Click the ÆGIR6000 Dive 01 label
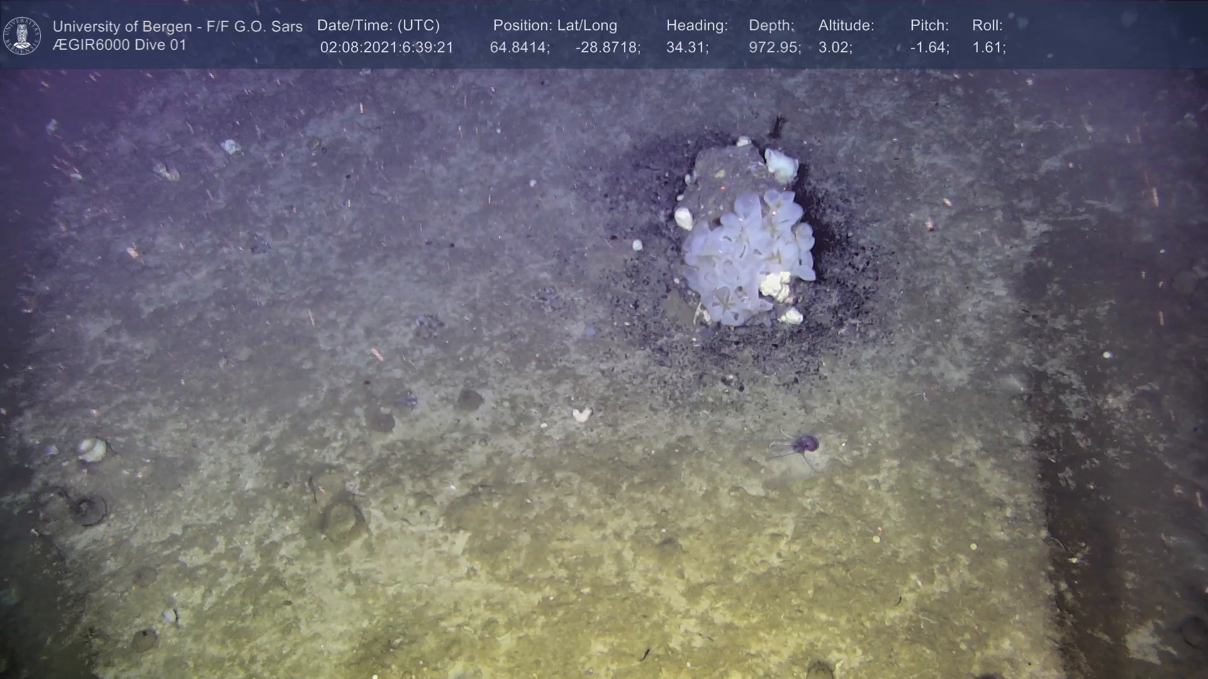Viewport: 1208px width, 679px height. click(120, 45)
